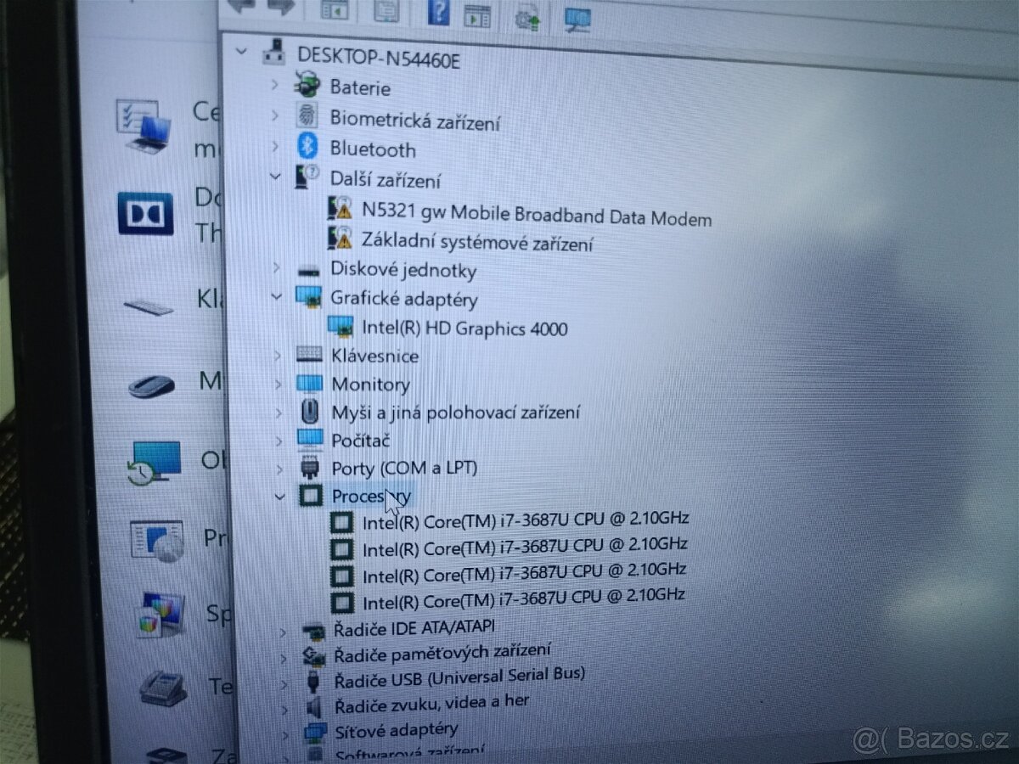The height and width of the screenshot is (764, 1019).
Task: Select Intel(R) HD Graphics 4000 entry
Action: coord(464,328)
